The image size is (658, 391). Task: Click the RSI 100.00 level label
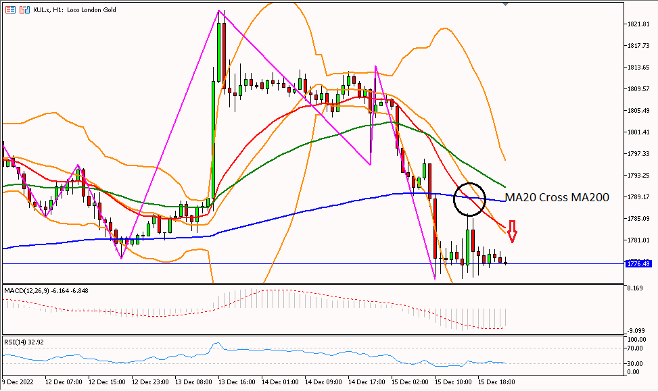pyautogui.click(x=636, y=340)
